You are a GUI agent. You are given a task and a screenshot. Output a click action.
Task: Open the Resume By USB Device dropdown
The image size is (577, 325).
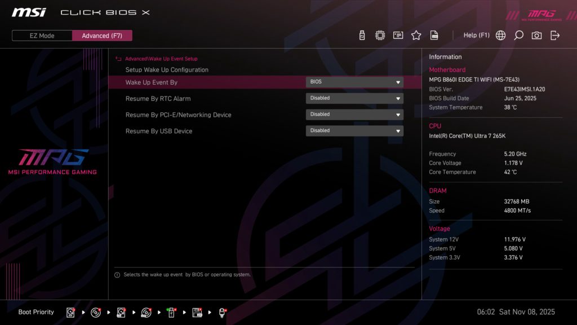point(354,130)
